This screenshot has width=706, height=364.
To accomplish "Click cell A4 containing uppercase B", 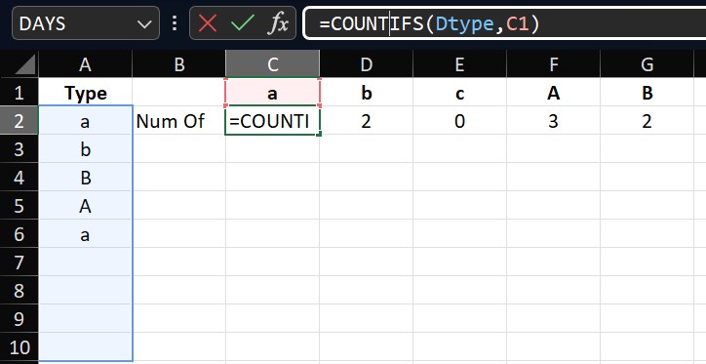I will click(x=85, y=178).
